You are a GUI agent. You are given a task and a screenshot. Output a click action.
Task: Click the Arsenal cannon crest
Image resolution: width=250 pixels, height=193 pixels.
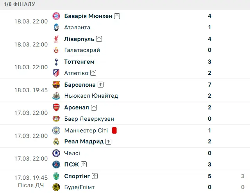click(56, 107)
